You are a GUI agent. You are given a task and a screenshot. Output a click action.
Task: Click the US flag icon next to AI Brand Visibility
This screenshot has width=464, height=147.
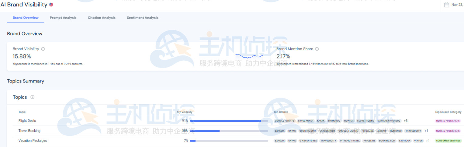click(x=51, y=5)
